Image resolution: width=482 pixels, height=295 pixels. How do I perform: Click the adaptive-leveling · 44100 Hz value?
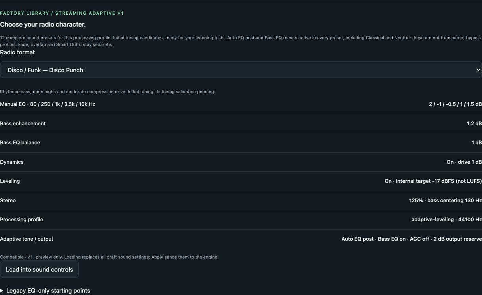[447, 220]
